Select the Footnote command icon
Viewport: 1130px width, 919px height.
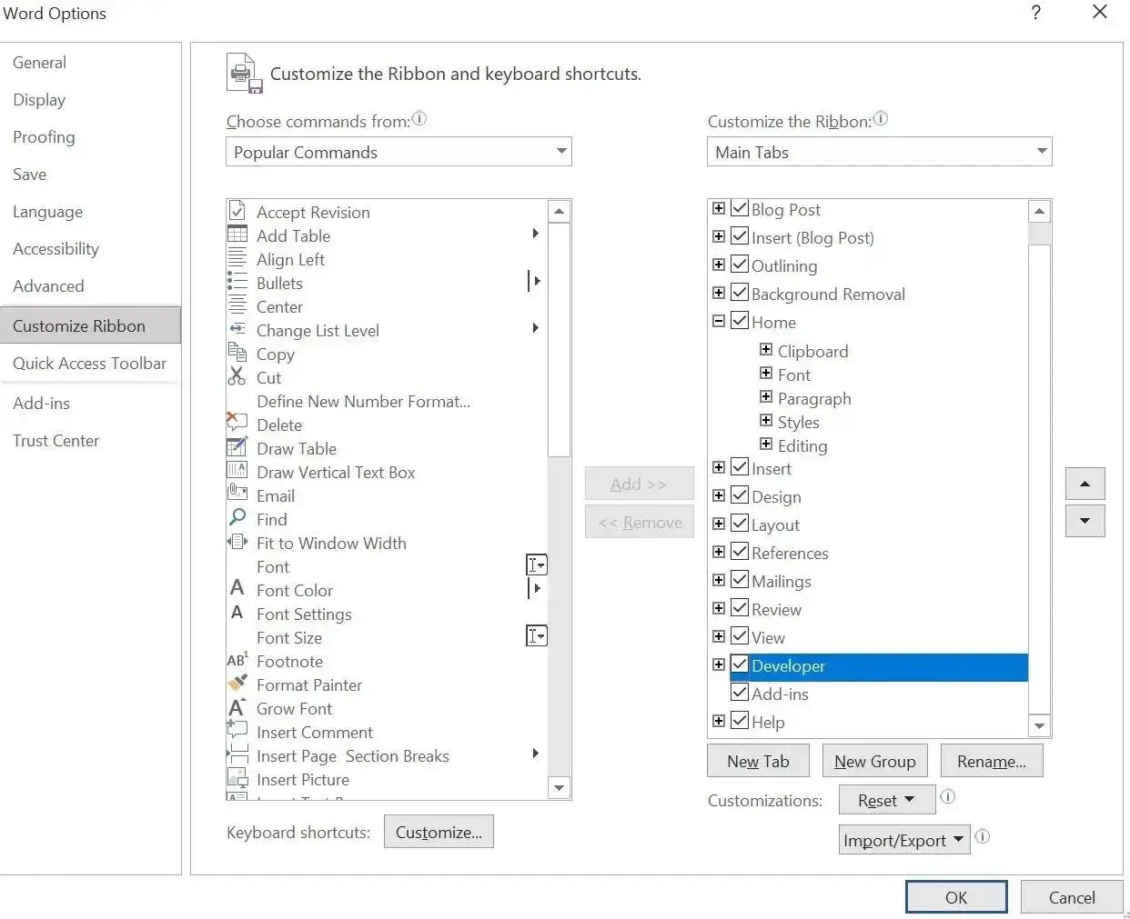237,661
